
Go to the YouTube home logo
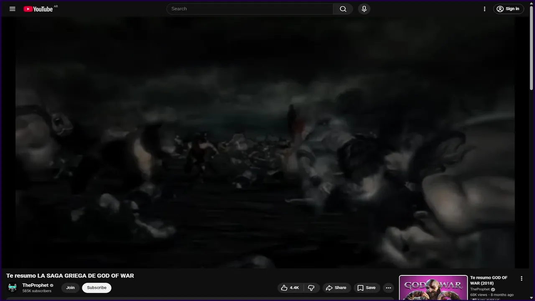38,9
